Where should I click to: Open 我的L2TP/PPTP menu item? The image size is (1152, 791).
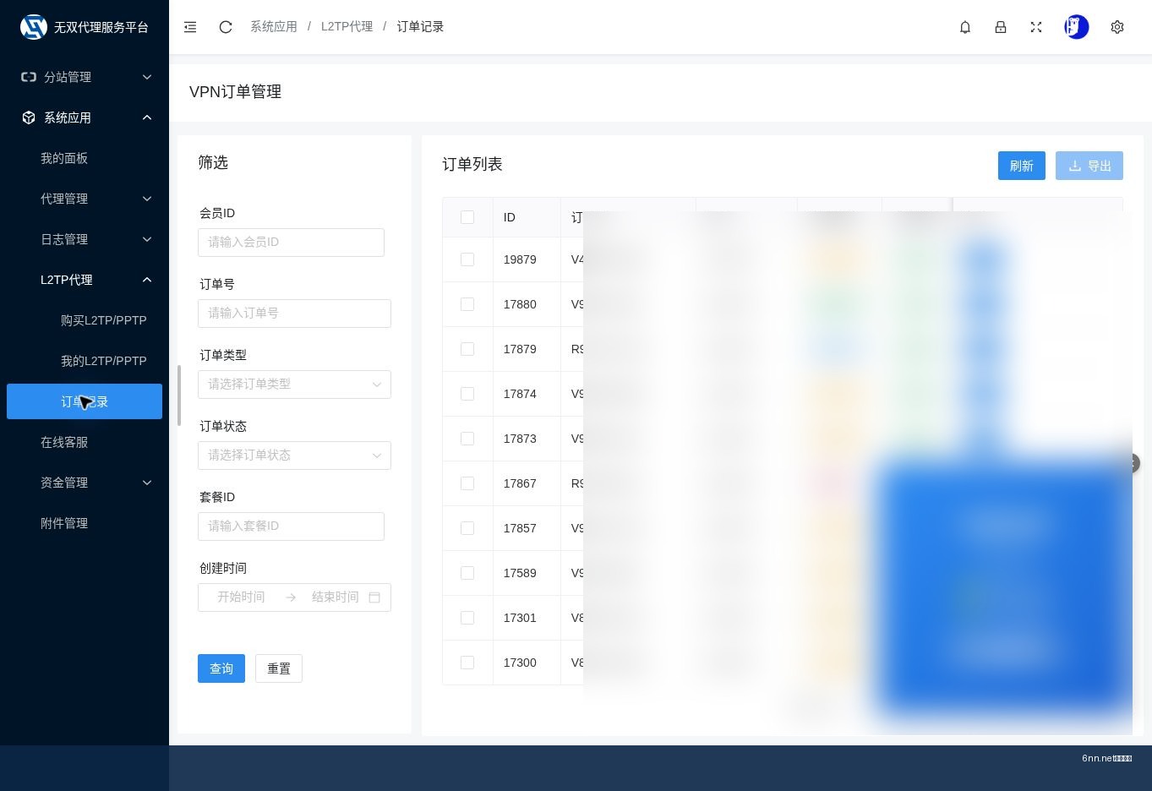[x=103, y=361]
